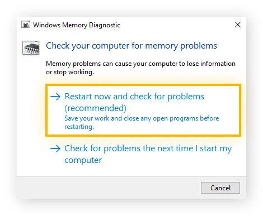This screenshot has width=263, height=216.
Task: Click the (recommended) text in the highlighted option
Action: [96, 108]
